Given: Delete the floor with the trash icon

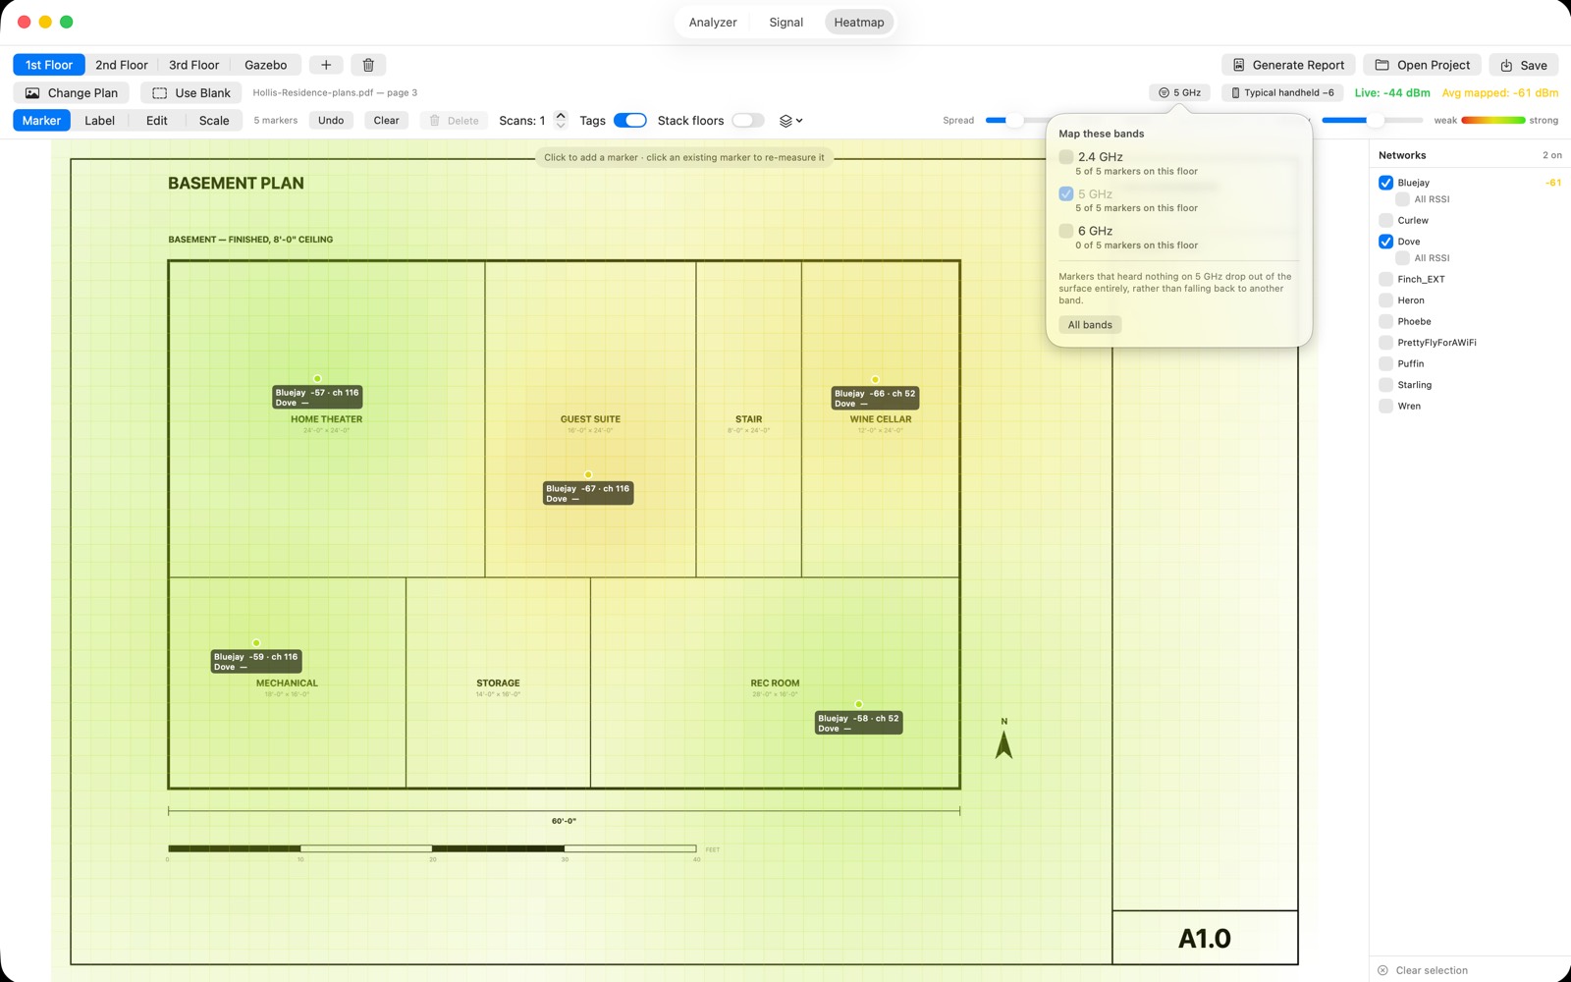Looking at the screenshot, I should 368,65.
